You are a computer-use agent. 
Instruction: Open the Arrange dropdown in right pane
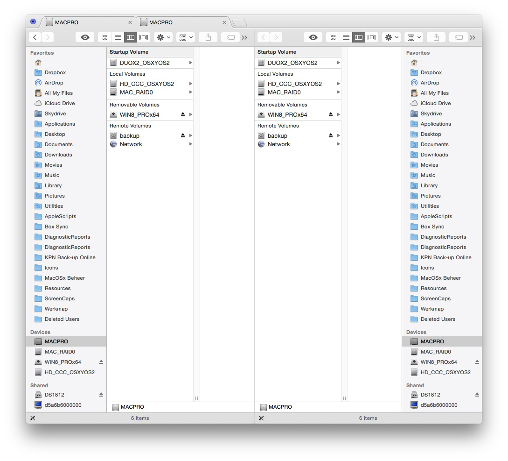[414, 38]
